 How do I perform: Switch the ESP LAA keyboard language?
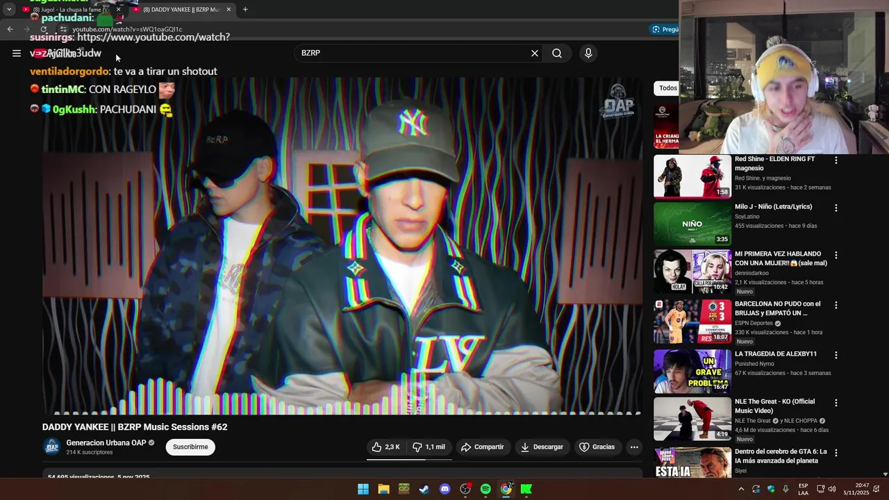click(x=803, y=489)
